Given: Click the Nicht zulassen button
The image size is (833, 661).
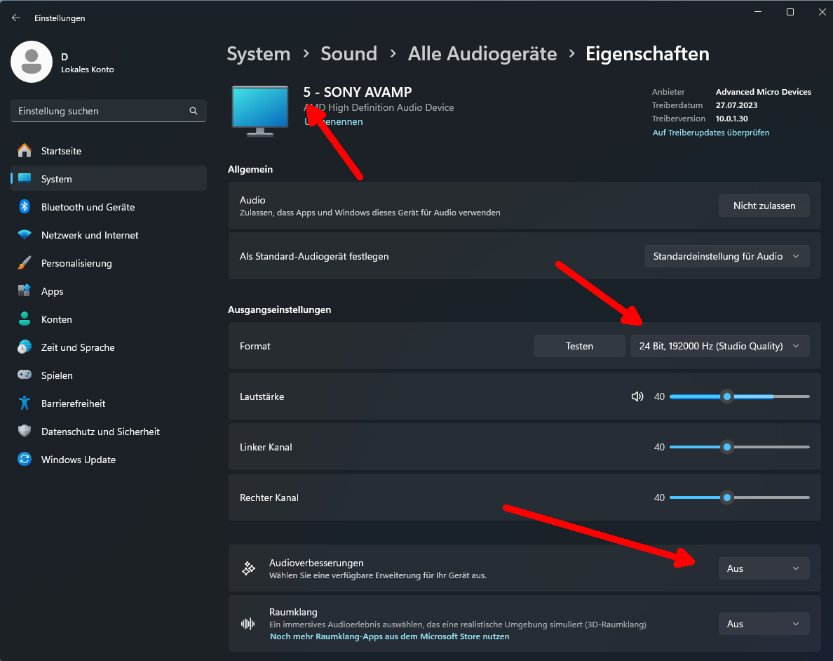Looking at the screenshot, I should (x=764, y=206).
